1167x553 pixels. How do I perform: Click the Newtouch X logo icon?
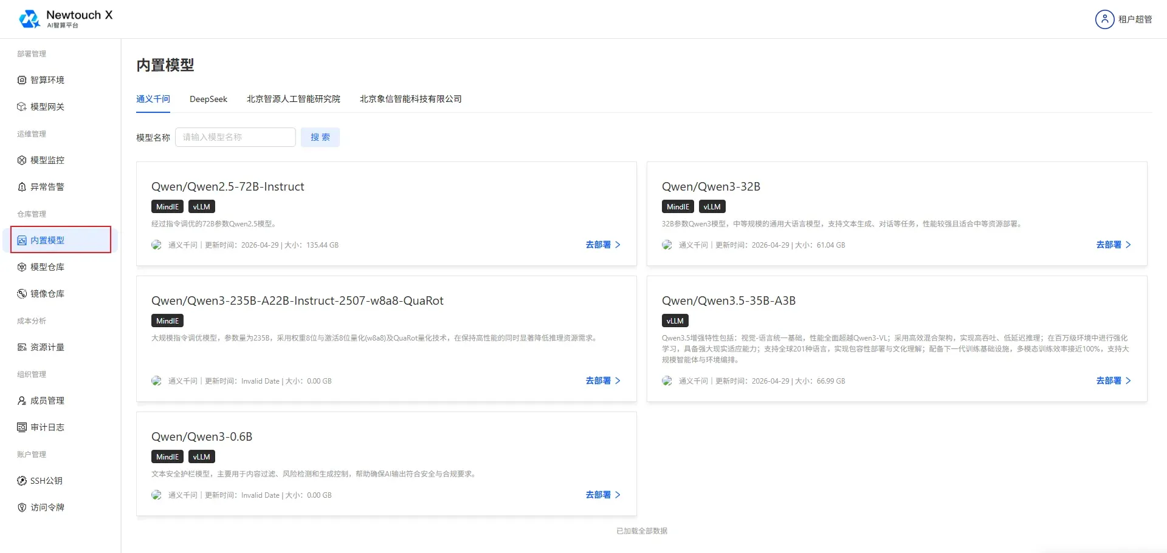click(29, 19)
